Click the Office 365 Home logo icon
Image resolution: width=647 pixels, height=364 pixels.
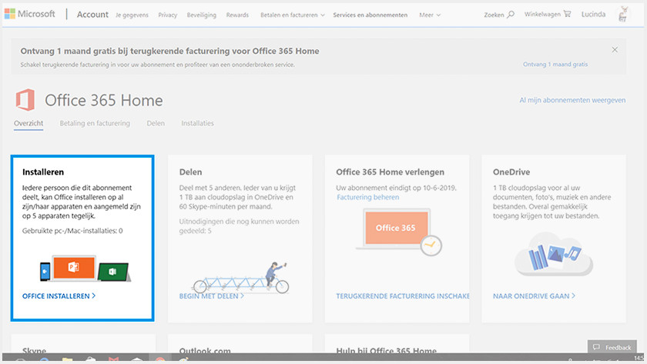(x=25, y=100)
